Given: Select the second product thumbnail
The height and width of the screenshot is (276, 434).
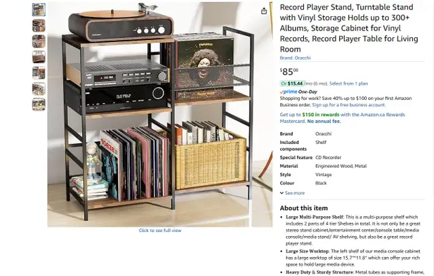Looking at the screenshot, I should (39, 26).
